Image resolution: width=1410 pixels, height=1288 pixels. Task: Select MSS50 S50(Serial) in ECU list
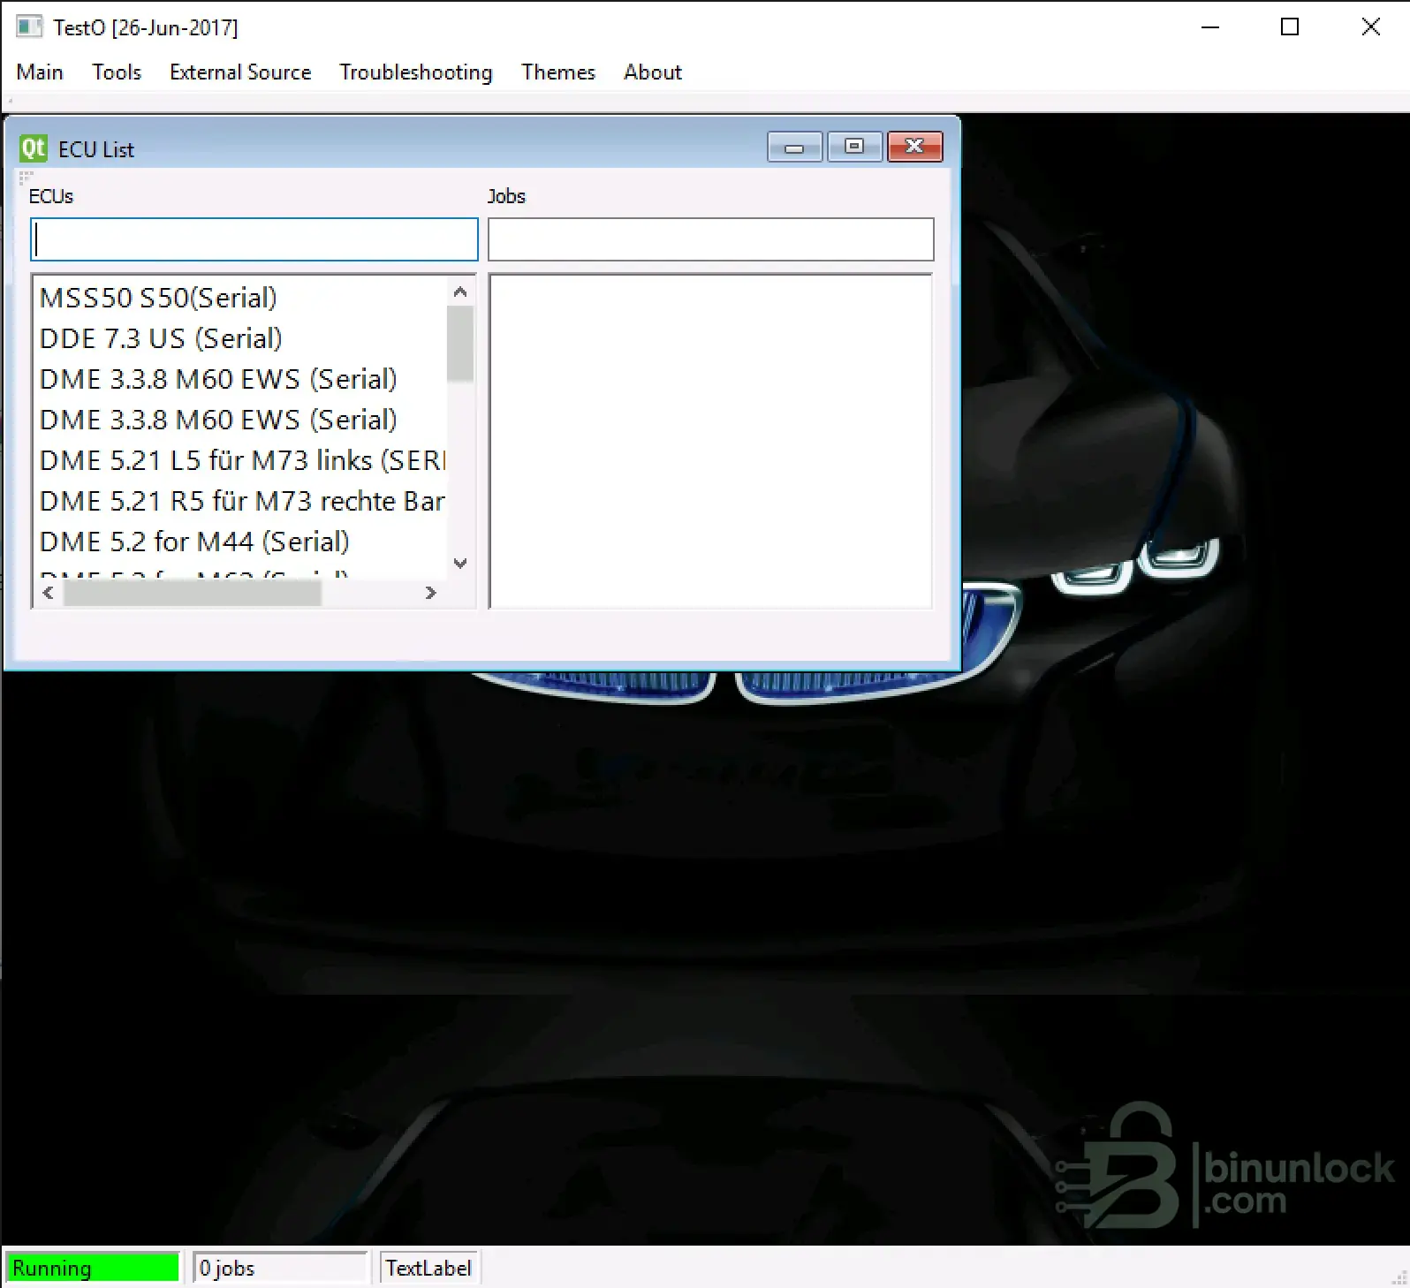coord(240,298)
